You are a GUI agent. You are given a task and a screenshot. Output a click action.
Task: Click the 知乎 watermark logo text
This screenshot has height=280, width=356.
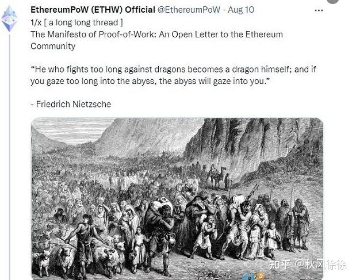(280, 264)
